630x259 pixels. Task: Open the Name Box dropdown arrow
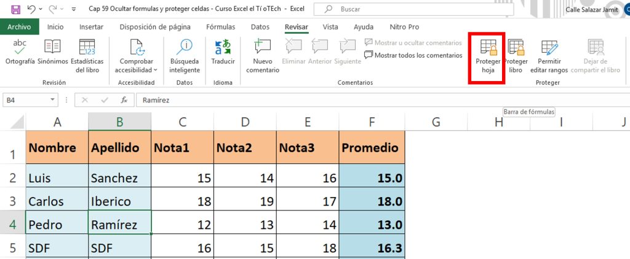click(53, 100)
